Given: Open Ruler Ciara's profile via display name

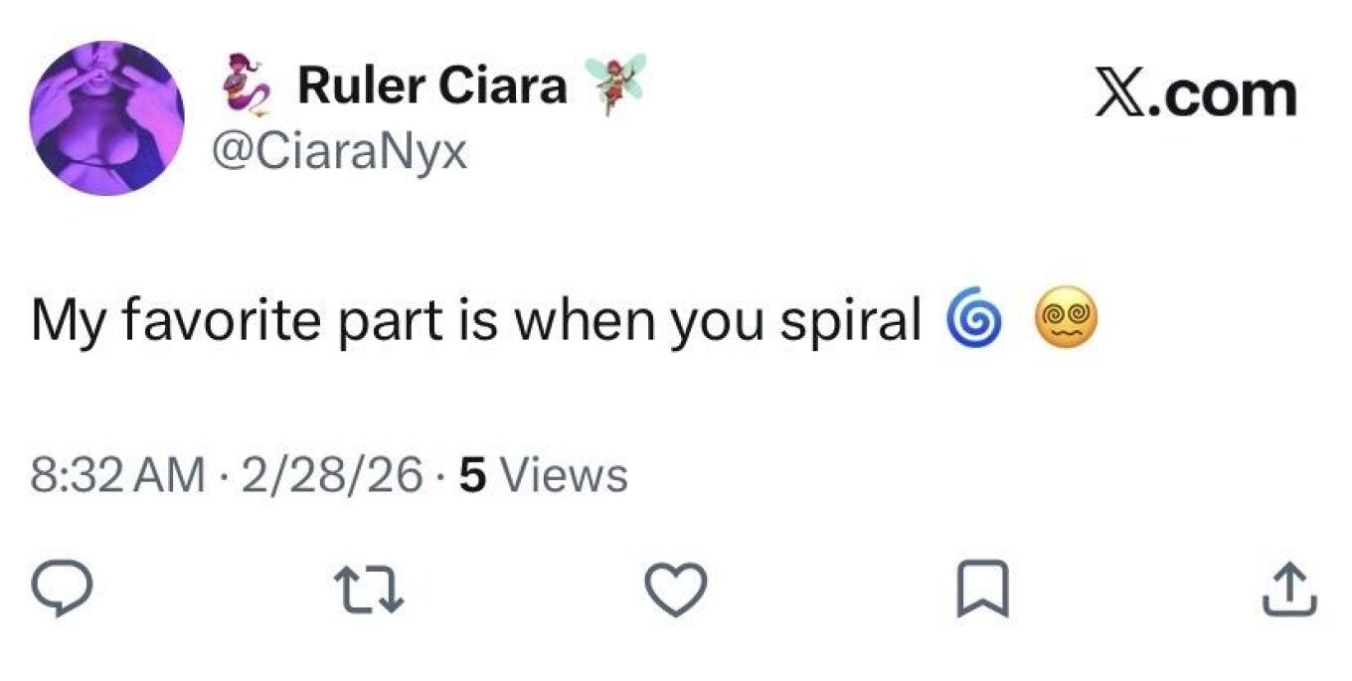Looking at the screenshot, I should tap(432, 85).
